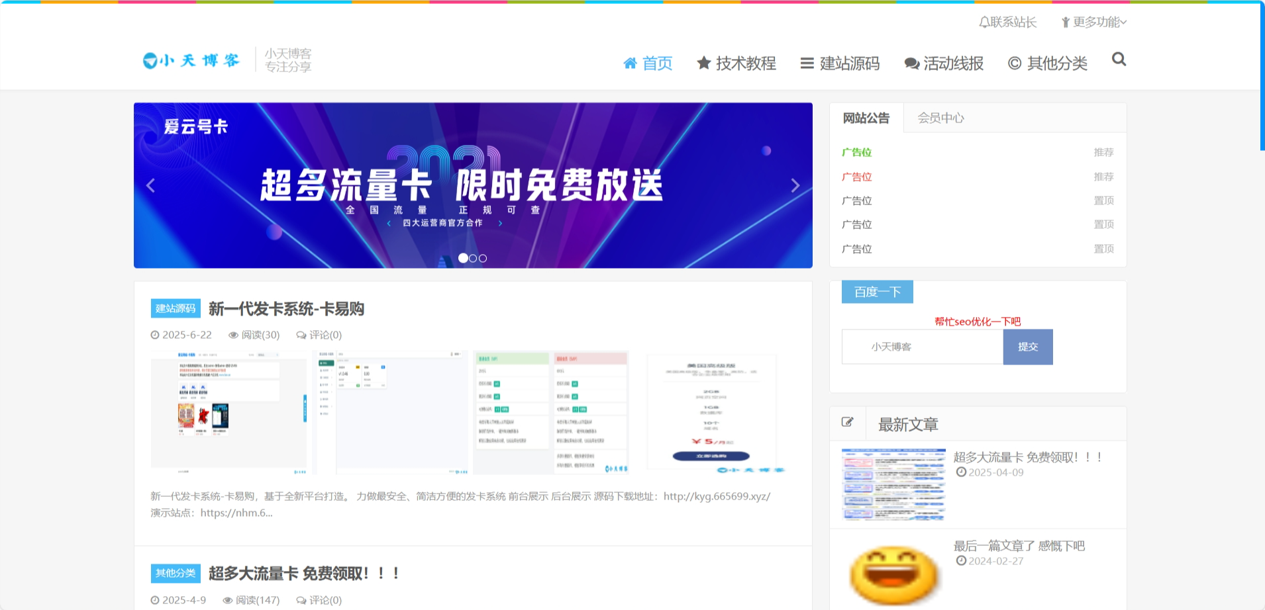Click the first green 推荐 广告位 entry

856,152
